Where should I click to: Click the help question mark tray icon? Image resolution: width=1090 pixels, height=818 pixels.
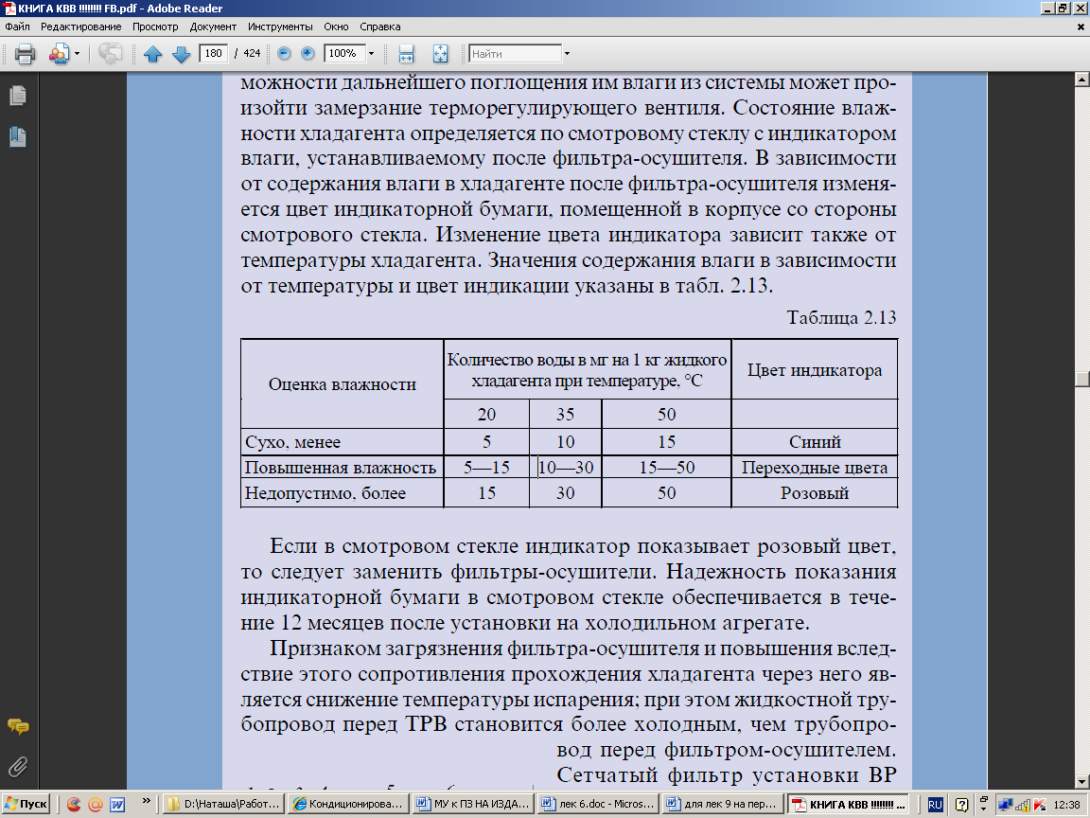[x=961, y=805]
